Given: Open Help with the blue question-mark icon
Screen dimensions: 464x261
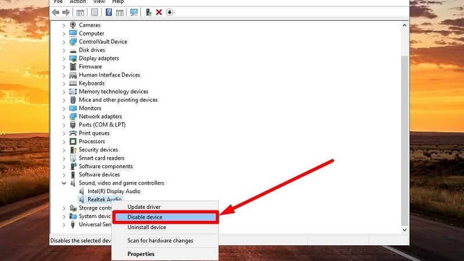Looking at the screenshot, I should click(109, 12).
